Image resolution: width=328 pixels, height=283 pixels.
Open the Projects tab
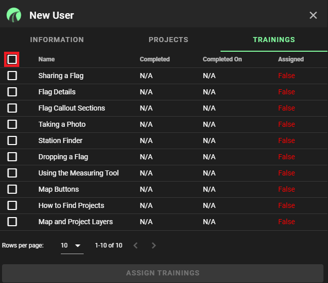168,40
